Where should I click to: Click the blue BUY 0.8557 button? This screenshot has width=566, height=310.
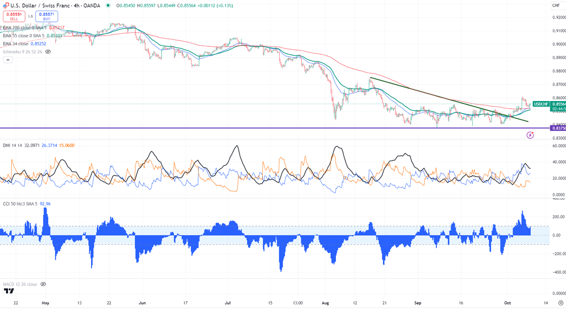pos(47,16)
